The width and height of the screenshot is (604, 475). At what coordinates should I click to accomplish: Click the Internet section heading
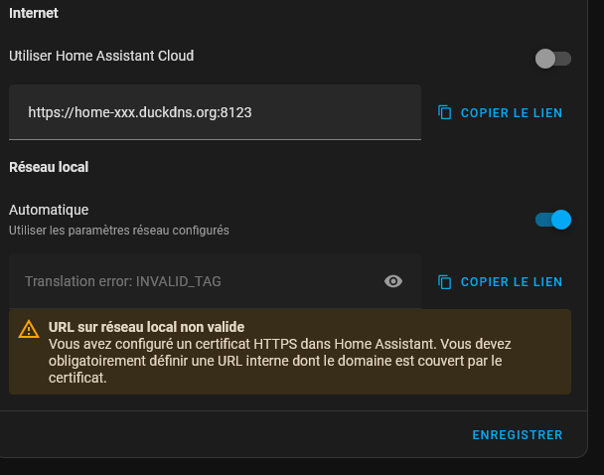(x=34, y=14)
